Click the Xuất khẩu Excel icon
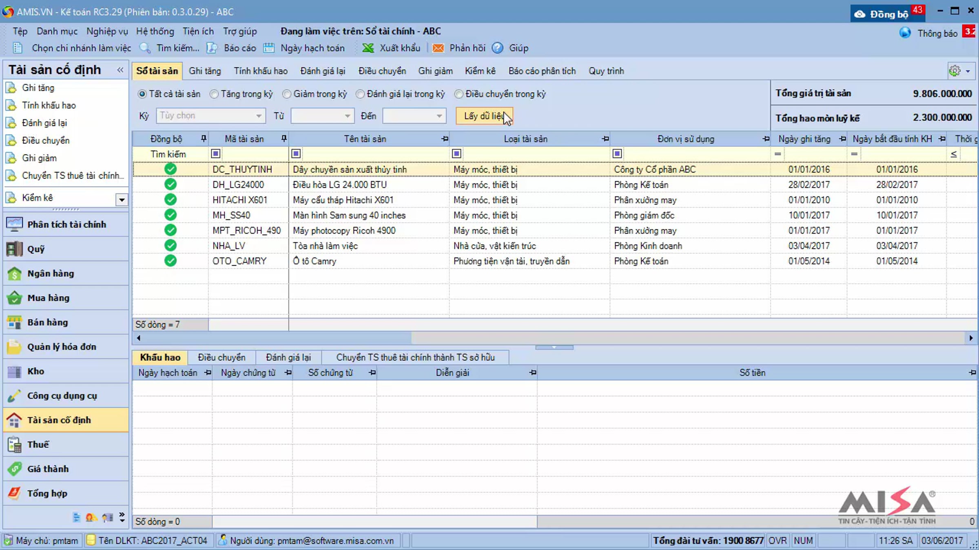The image size is (979, 550). pos(368,48)
